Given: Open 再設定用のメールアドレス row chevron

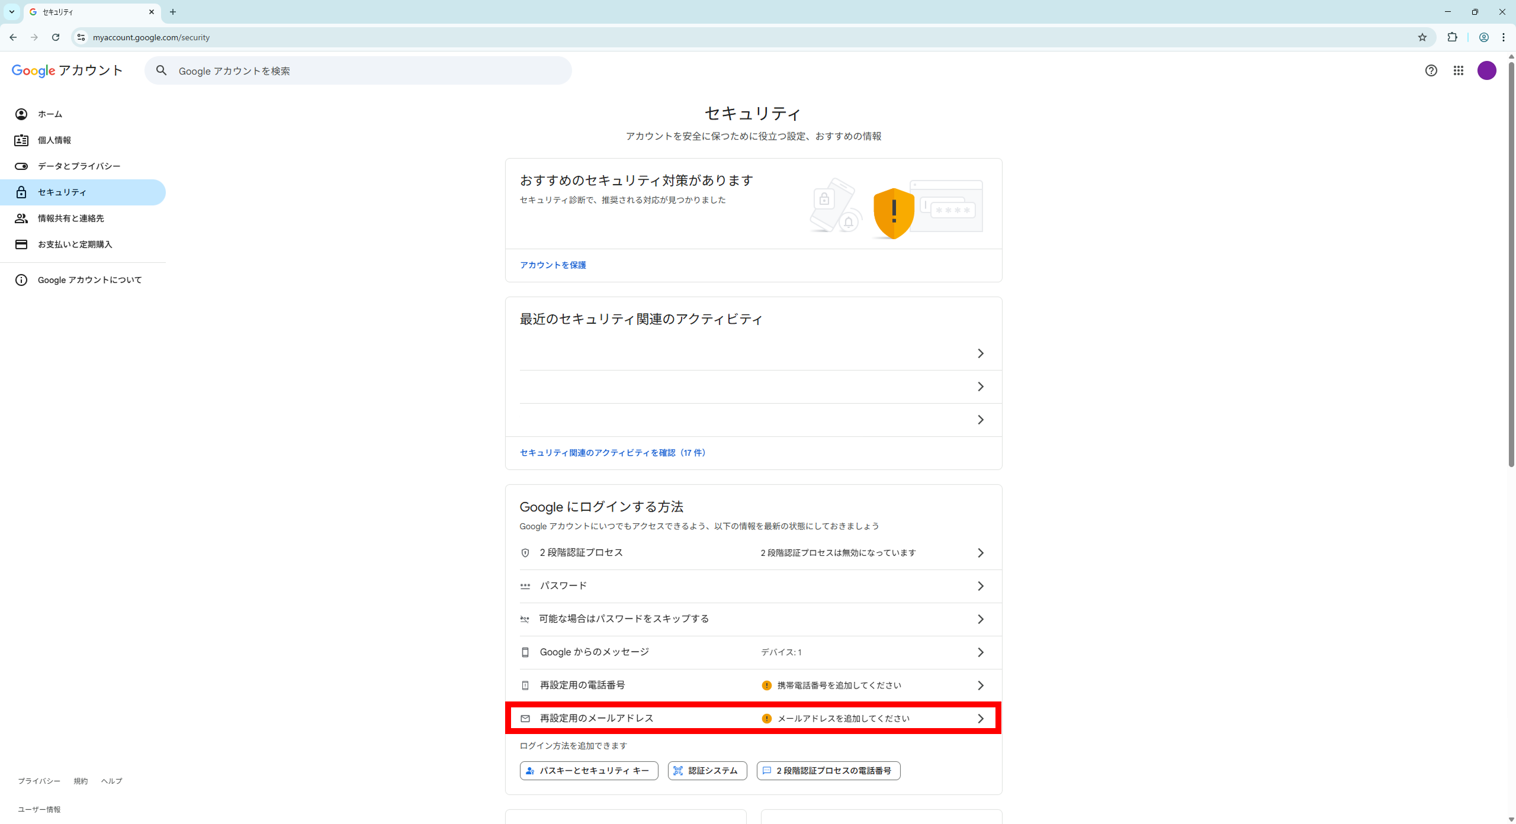Looking at the screenshot, I should pos(980,719).
